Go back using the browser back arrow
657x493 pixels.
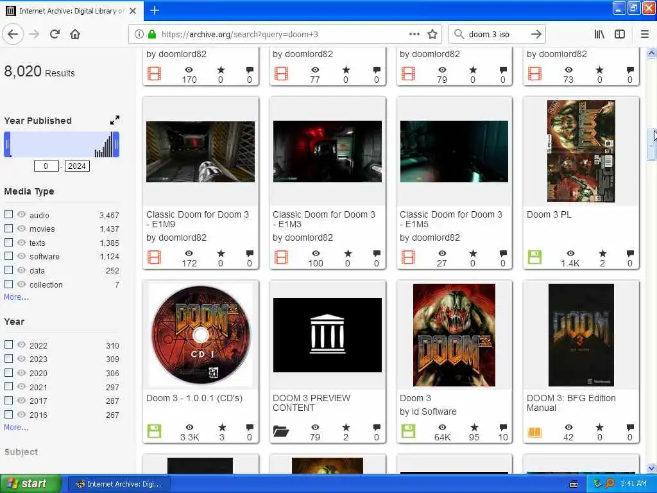pos(13,35)
